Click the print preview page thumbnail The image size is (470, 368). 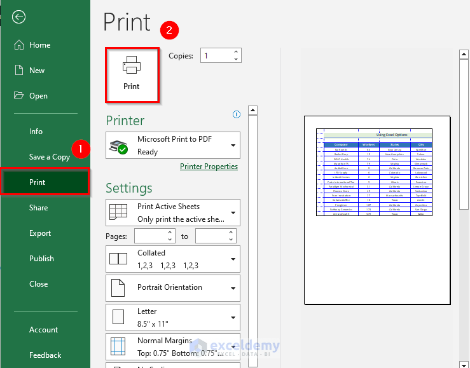[x=377, y=210]
